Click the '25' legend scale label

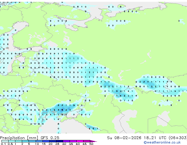57,144
